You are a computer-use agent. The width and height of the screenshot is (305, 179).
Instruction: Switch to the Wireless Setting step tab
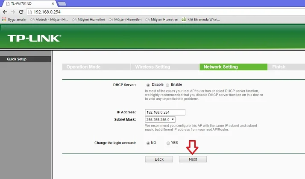coord(152,67)
